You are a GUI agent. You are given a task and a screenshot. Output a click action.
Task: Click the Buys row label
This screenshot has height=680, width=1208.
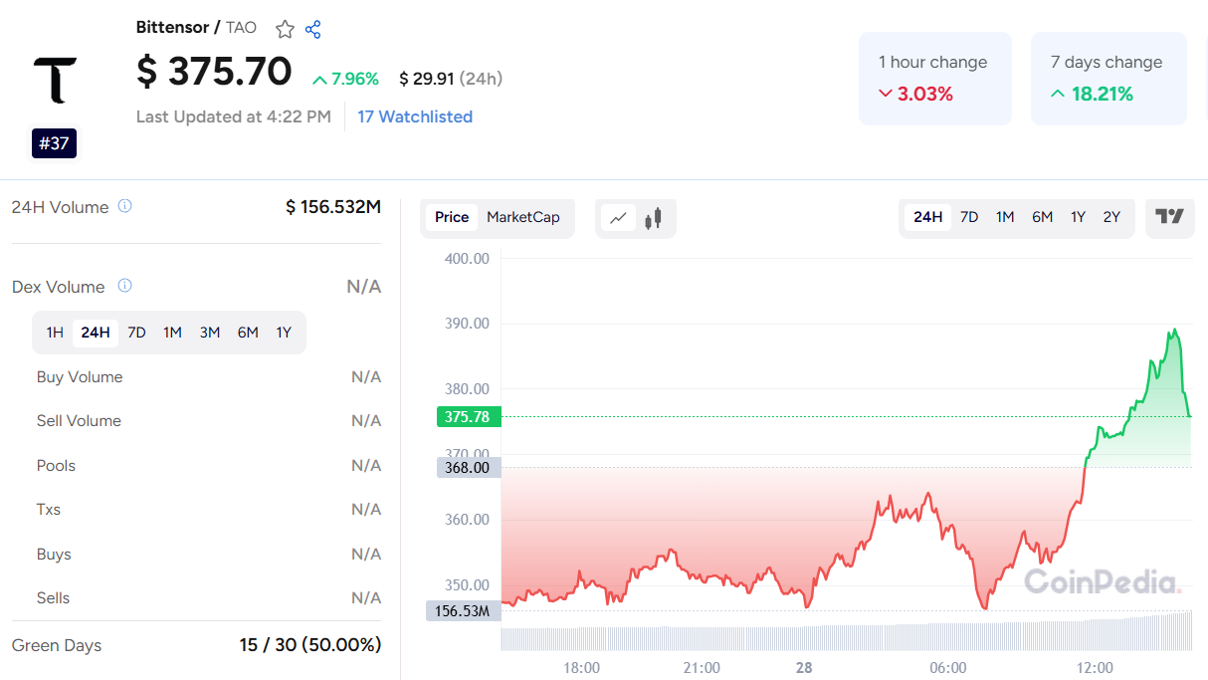pyautogui.click(x=54, y=555)
